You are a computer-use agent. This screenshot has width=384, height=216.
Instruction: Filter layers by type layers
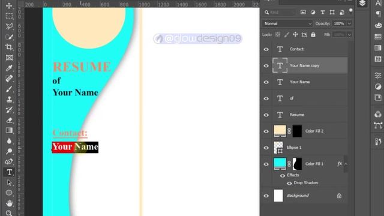pyautogui.click(x=323, y=12)
